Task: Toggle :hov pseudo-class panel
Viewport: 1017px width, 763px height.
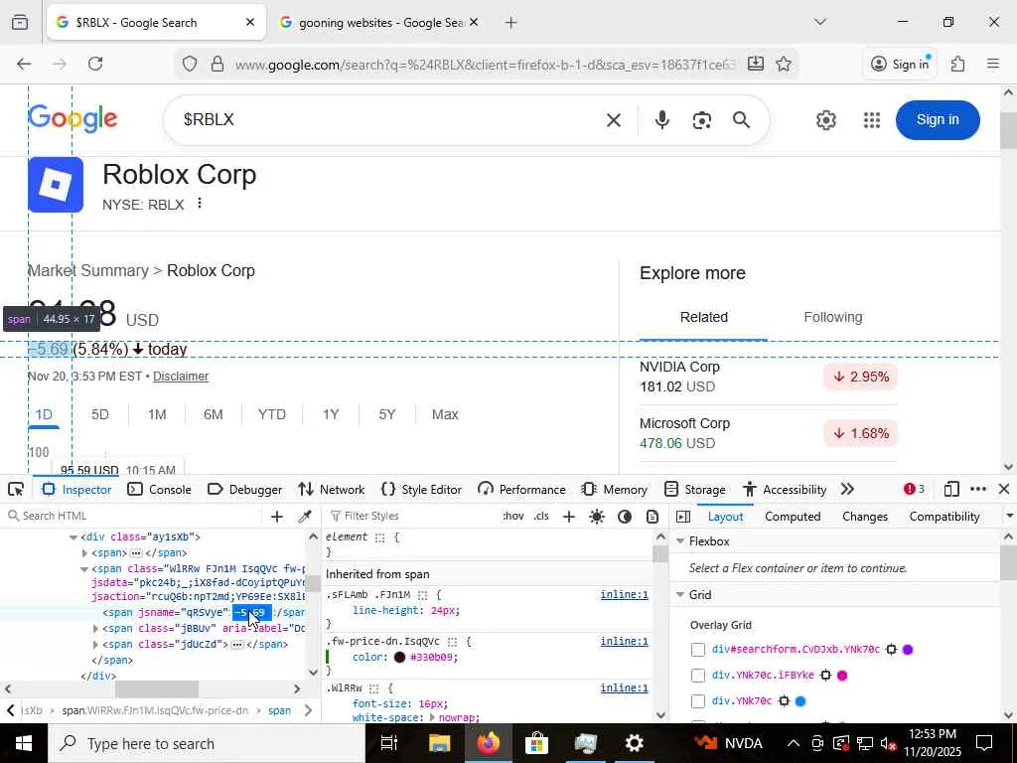Action: tap(513, 517)
